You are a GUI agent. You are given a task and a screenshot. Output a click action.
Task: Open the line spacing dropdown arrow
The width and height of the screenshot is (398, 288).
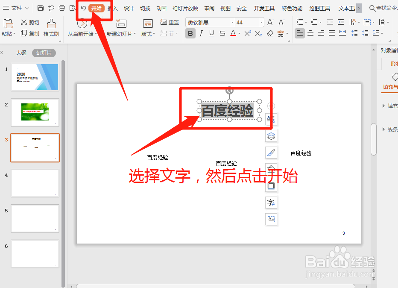382,33
